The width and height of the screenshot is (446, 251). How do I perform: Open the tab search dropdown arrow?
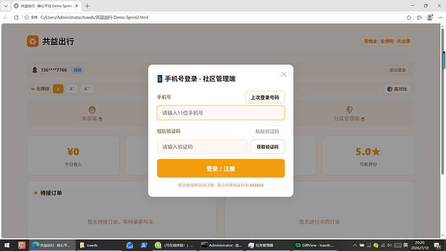pos(6,6)
